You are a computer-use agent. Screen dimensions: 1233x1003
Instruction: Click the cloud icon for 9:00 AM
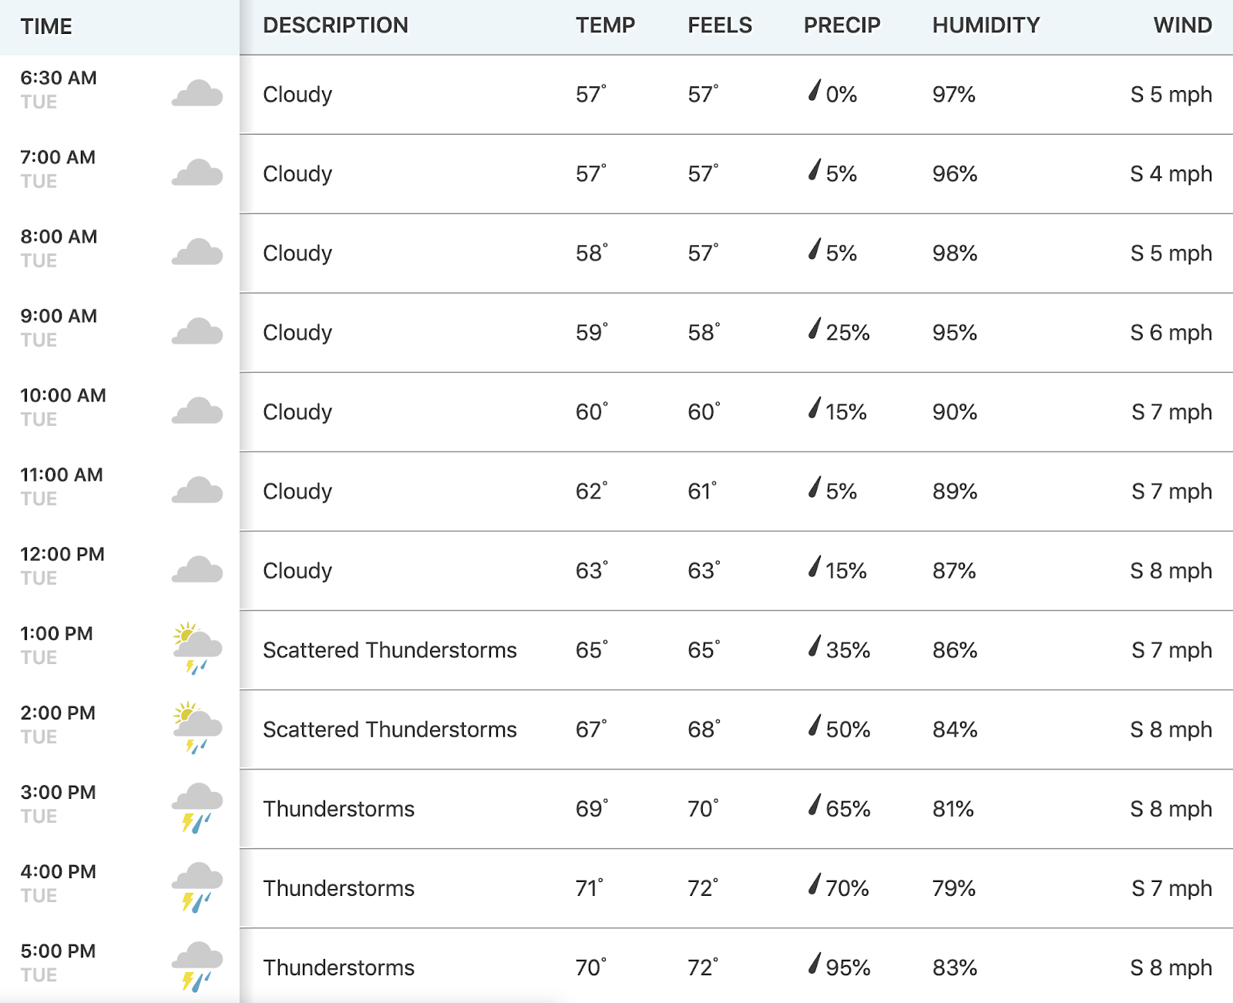click(197, 331)
